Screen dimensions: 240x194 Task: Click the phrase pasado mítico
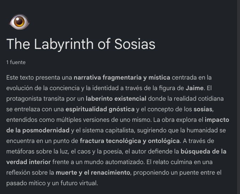[26, 183]
